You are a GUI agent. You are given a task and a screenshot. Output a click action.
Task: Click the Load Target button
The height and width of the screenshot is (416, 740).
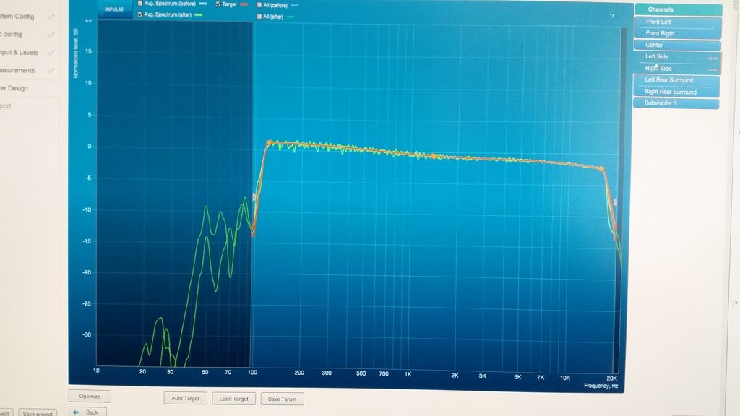pyautogui.click(x=233, y=399)
